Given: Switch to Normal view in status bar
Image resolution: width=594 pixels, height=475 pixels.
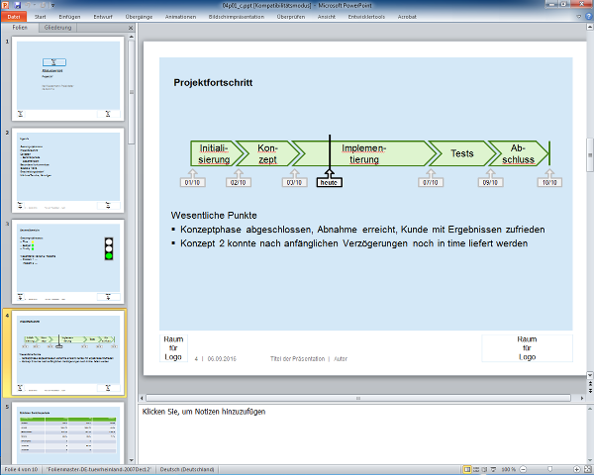Looking at the screenshot, I should point(467,469).
